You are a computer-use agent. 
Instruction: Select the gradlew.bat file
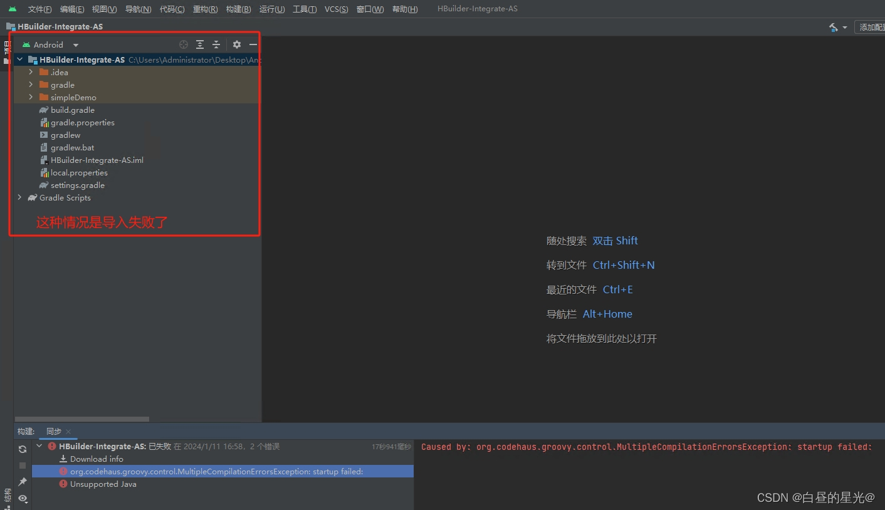coord(72,147)
